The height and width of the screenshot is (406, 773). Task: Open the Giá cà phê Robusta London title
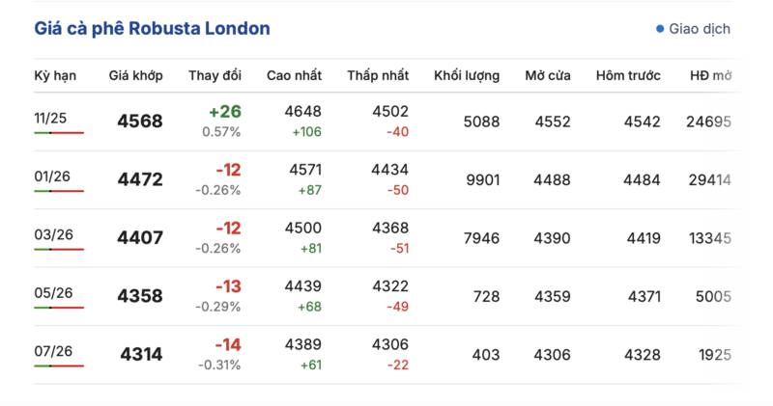click(152, 29)
